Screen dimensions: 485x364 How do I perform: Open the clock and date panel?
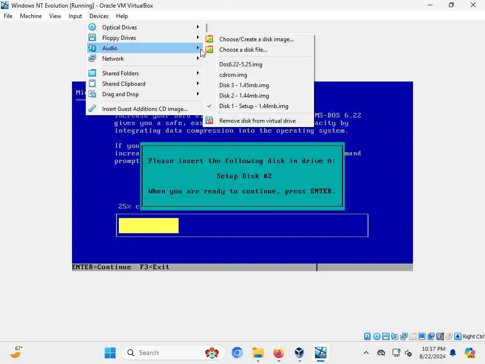(x=433, y=353)
